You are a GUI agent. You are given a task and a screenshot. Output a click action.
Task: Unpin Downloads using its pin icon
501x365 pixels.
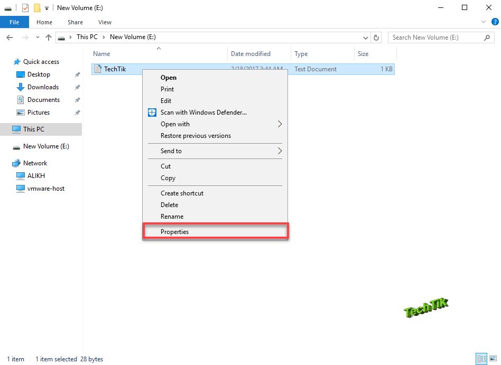click(77, 87)
